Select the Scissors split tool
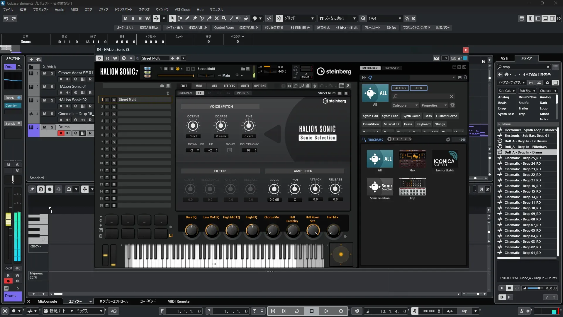Image resolution: width=563 pixels, height=317 pixels. (x=202, y=18)
